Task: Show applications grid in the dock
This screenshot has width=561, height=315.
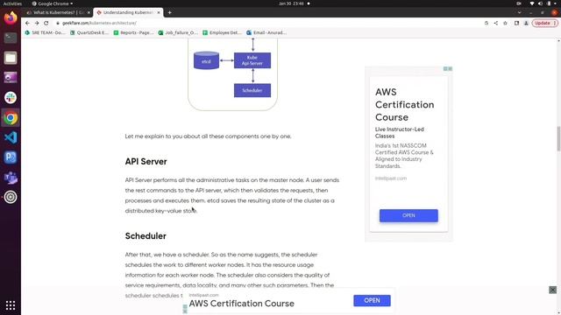Action: [11, 305]
